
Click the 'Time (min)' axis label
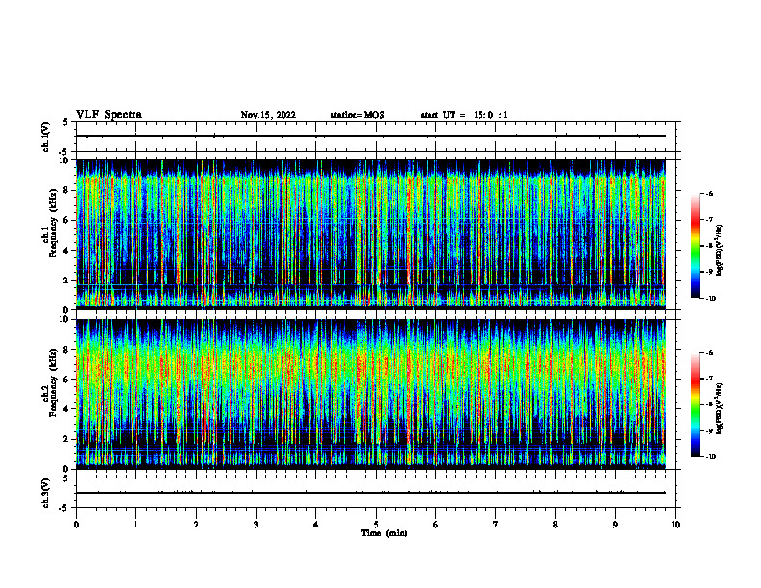(x=384, y=533)
